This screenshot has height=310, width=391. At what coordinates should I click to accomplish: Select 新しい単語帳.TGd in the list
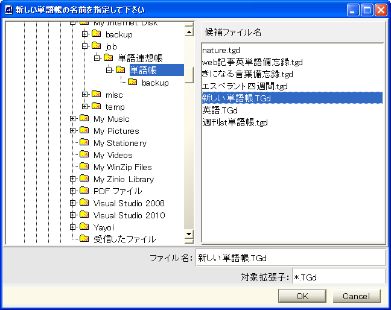point(292,98)
